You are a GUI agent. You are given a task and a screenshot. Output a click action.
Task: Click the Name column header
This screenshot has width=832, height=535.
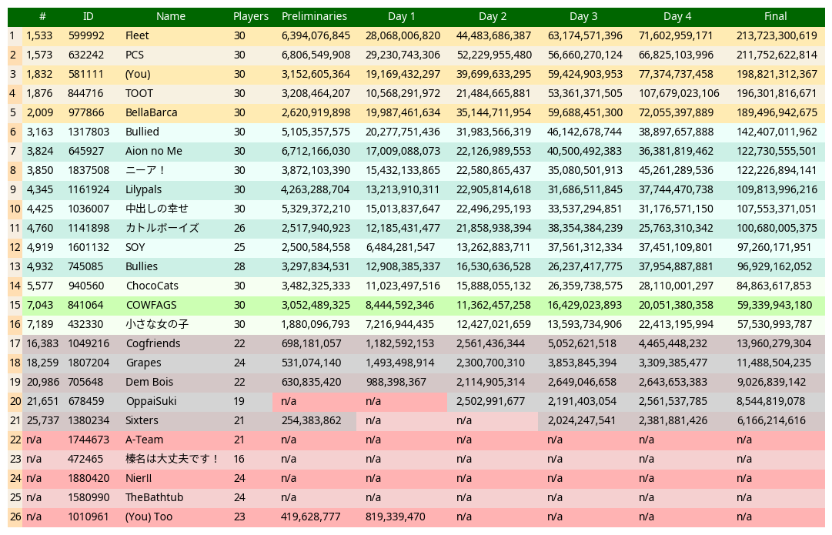pyautogui.click(x=171, y=16)
